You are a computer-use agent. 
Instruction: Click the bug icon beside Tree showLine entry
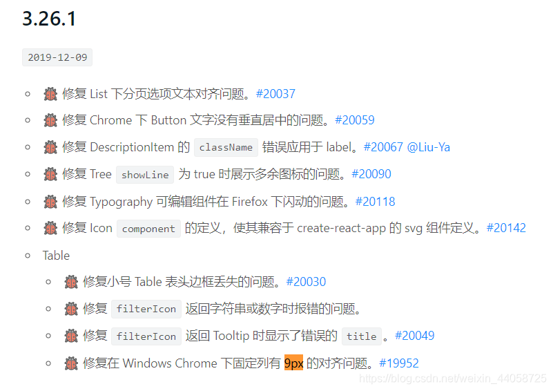click(x=50, y=174)
